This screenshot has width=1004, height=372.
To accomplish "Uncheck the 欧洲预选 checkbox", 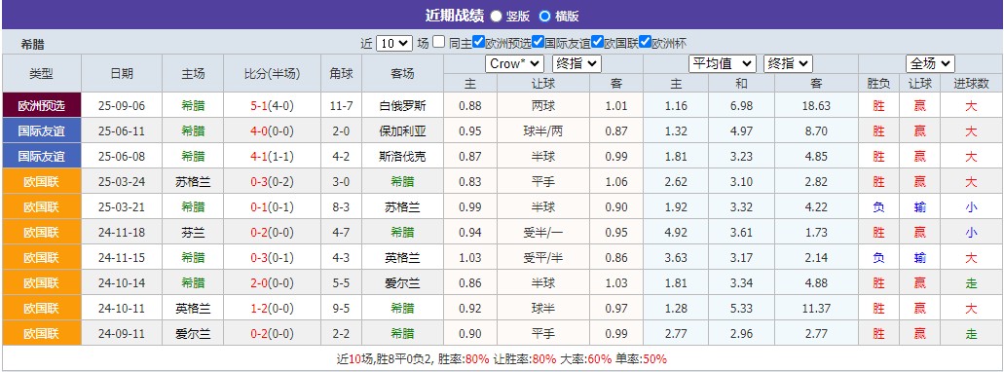I will point(478,42).
